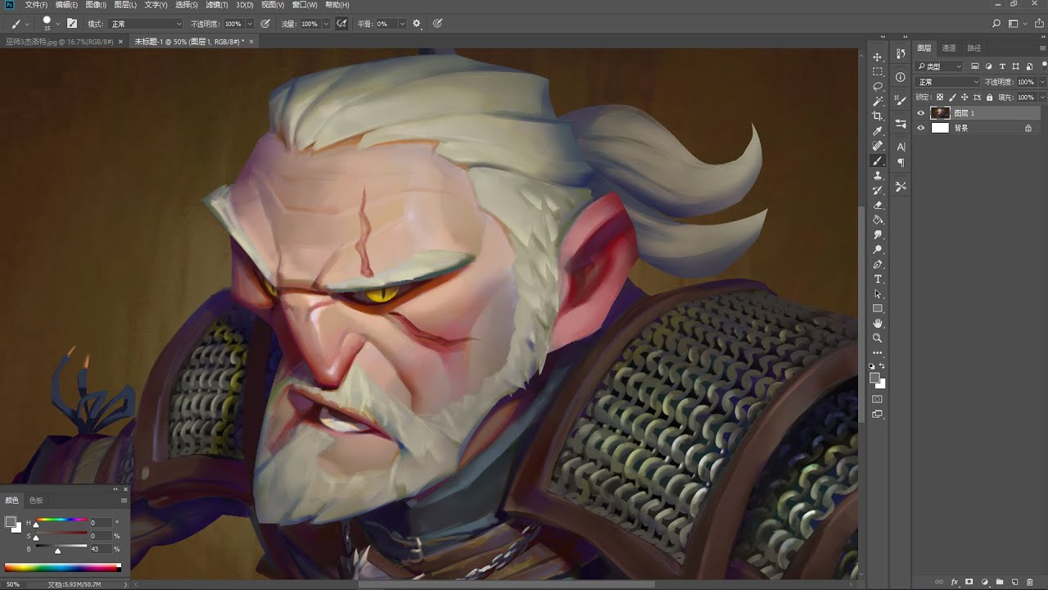
Task: Open 窗口(W) menu
Action: [x=305, y=5]
